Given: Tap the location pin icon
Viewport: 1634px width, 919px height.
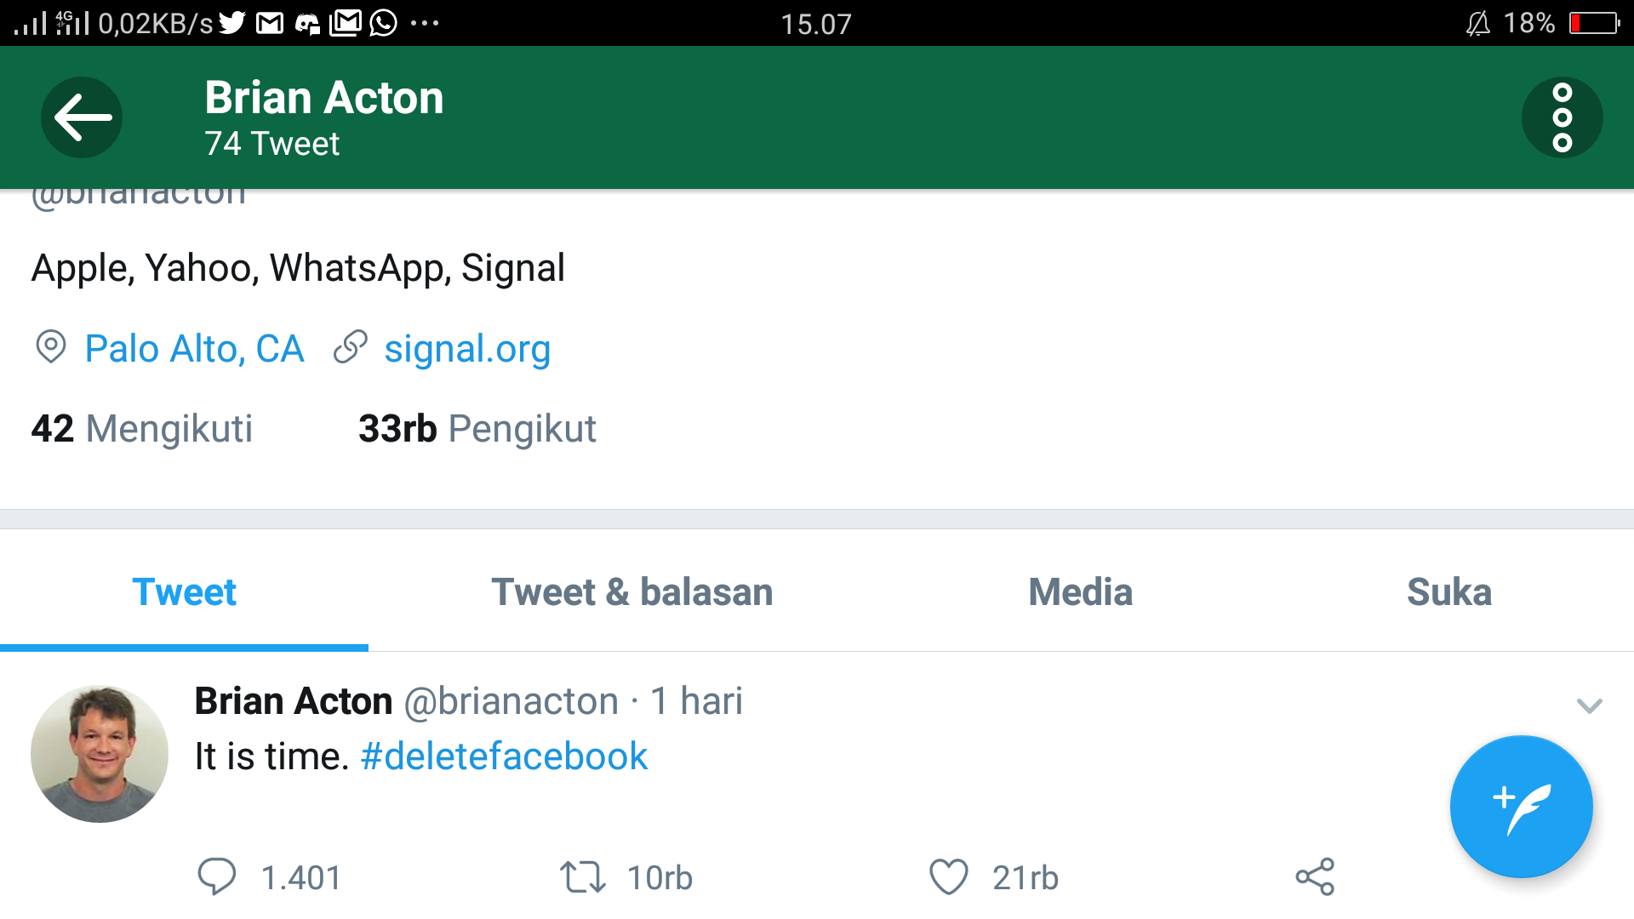Looking at the screenshot, I should coord(51,347).
